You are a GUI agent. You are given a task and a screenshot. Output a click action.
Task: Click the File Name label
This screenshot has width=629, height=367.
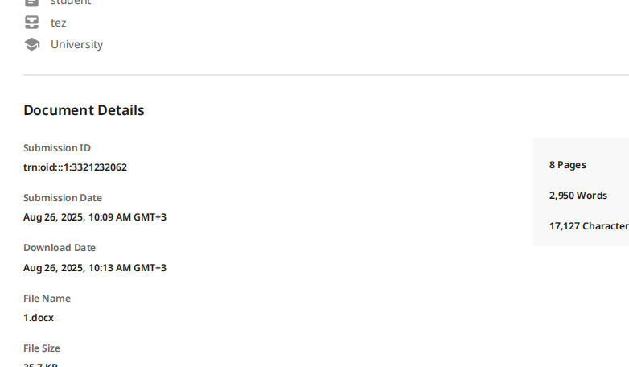click(47, 299)
